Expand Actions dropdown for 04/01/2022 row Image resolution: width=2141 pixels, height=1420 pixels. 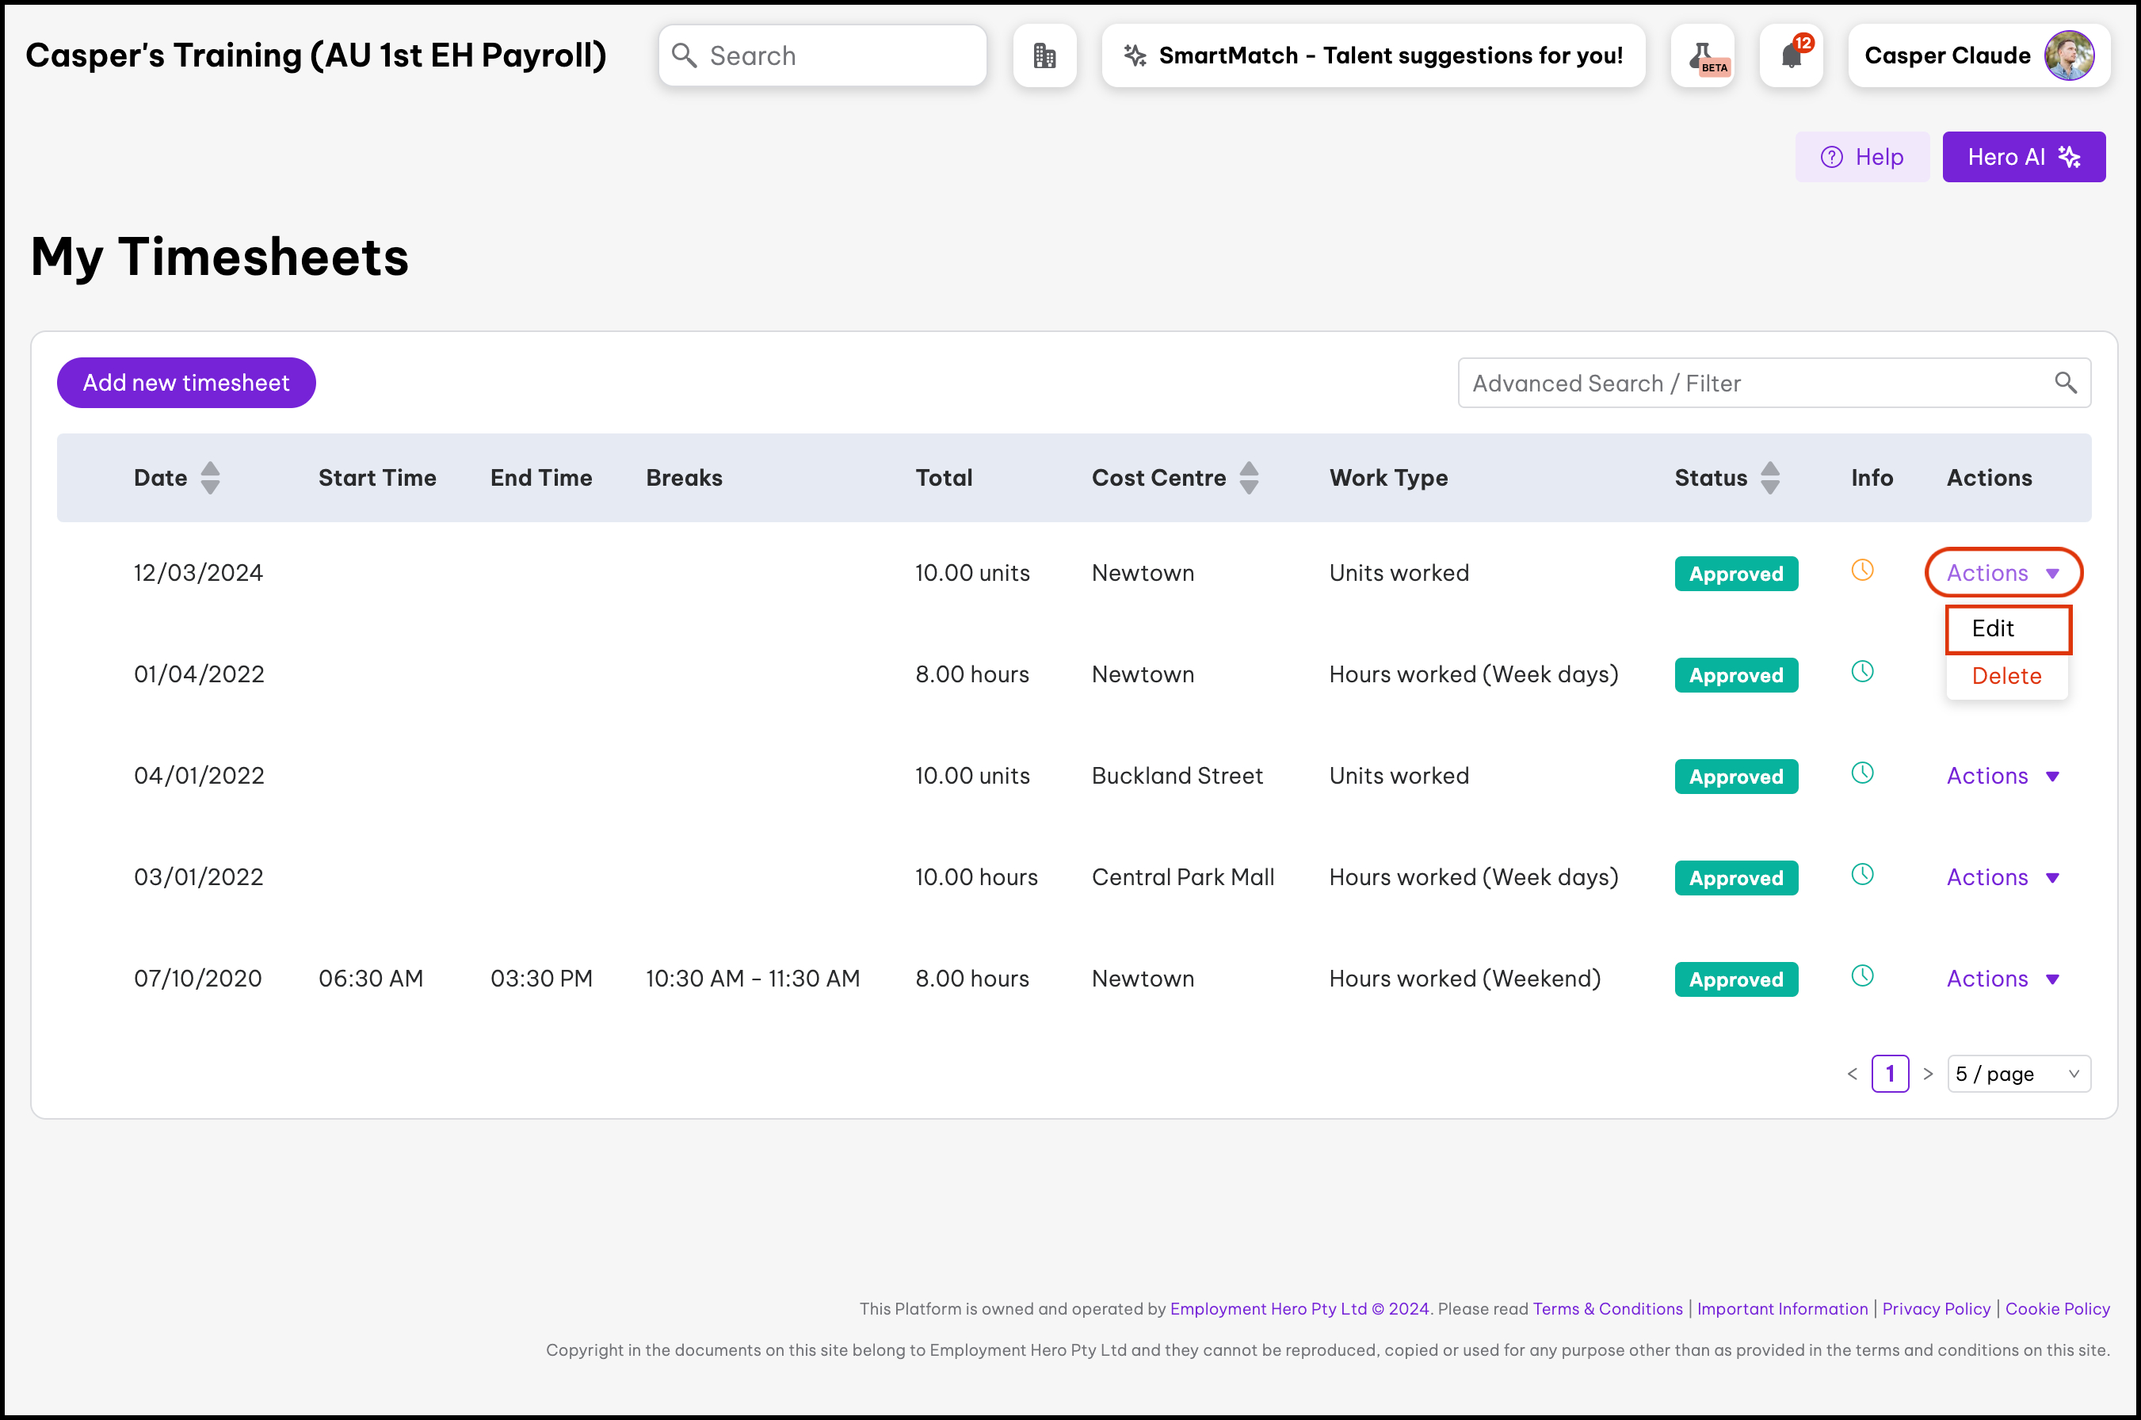(x=2002, y=776)
